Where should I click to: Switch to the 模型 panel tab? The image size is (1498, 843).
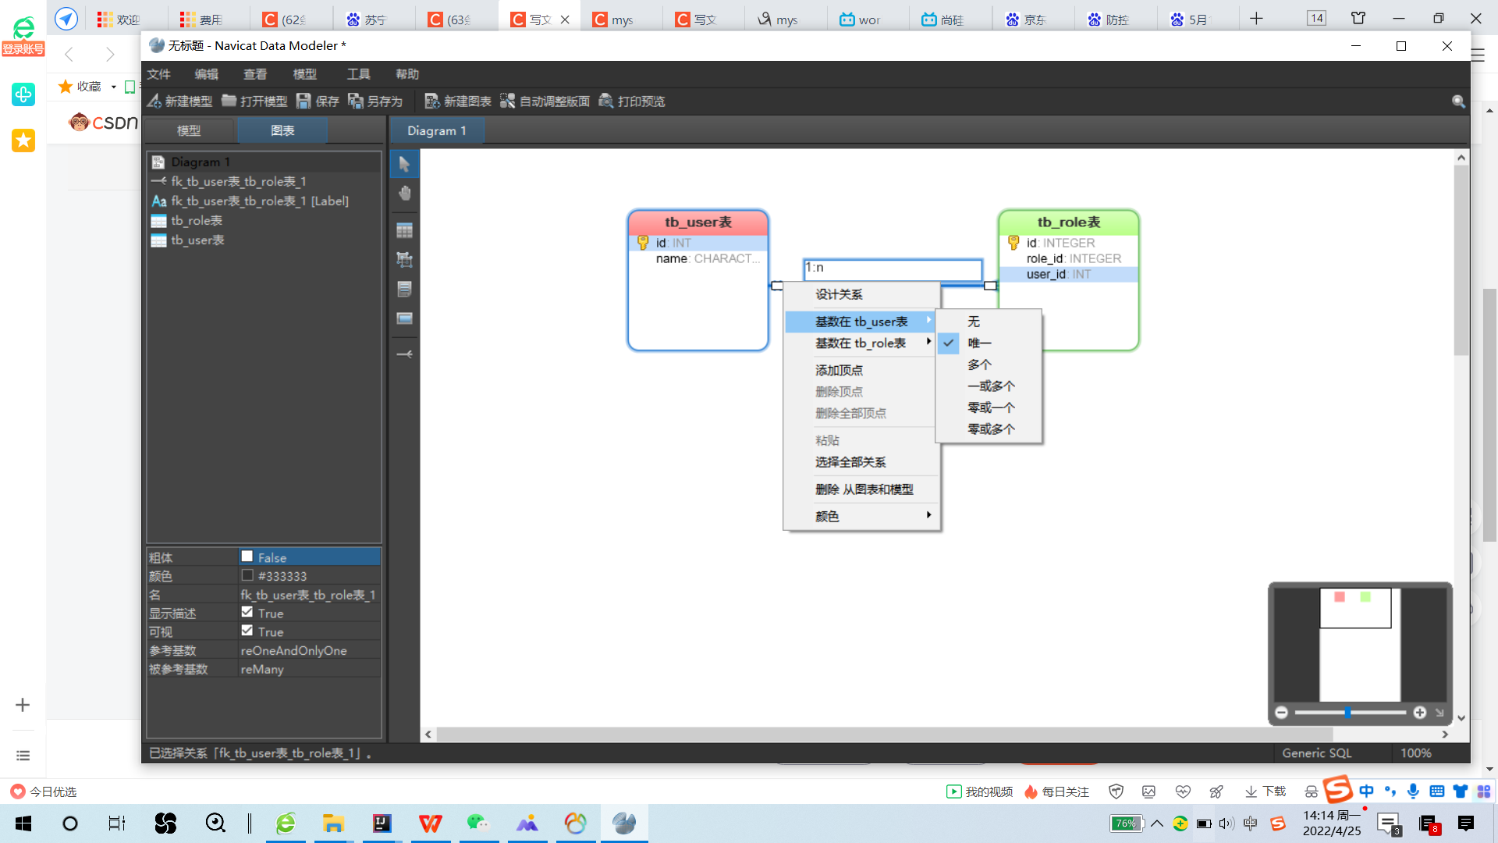tap(189, 130)
